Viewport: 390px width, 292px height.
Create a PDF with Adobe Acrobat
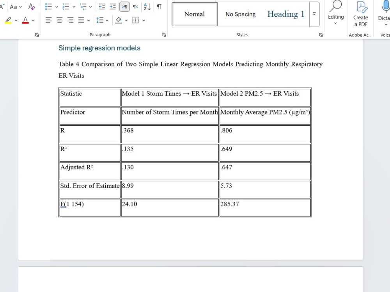[x=361, y=14]
